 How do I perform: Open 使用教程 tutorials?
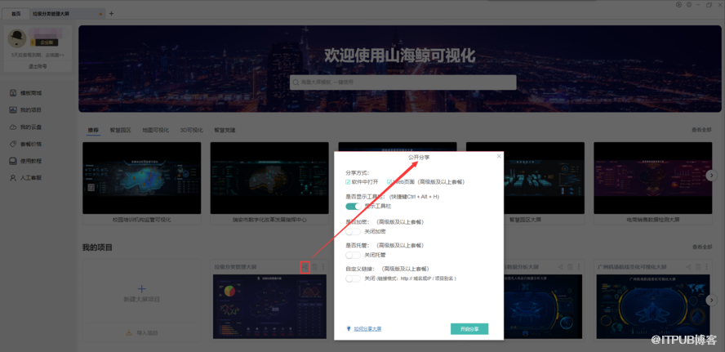pyautogui.click(x=29, y=161)
